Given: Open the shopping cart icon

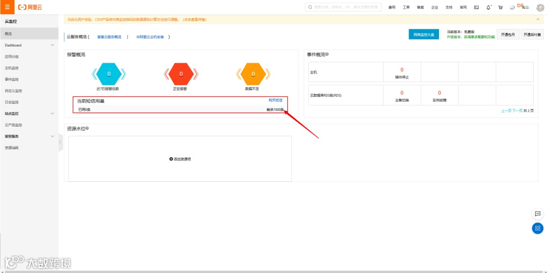Looking at the screenshot, I should pos(500,7).
